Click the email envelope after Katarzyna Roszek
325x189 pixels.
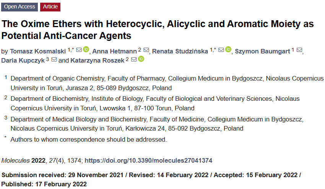coord(134,60)
